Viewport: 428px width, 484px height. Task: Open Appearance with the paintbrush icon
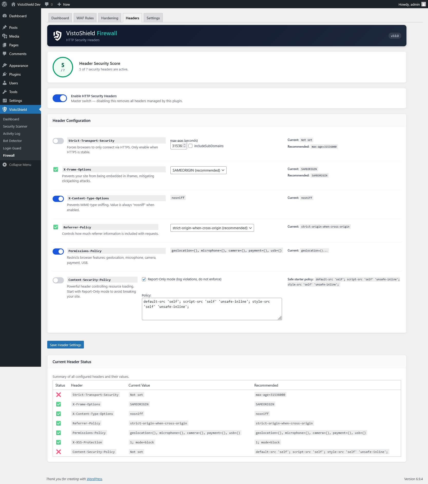[x=5, y=65]
